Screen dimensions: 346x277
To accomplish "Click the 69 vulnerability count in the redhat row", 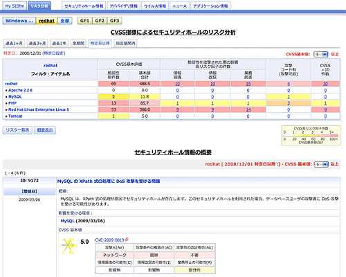I will tap(113, 84).
